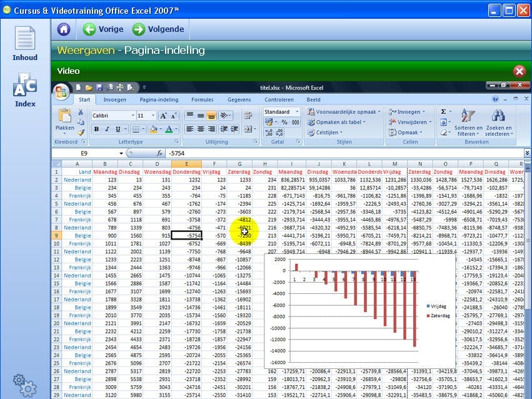
Task: Open the Gegevens ribbon tab
Action: tap(239, 100)
